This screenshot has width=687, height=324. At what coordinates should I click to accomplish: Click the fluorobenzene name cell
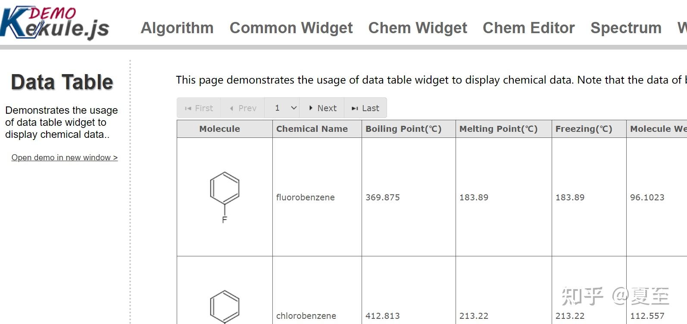pos(305,197)
